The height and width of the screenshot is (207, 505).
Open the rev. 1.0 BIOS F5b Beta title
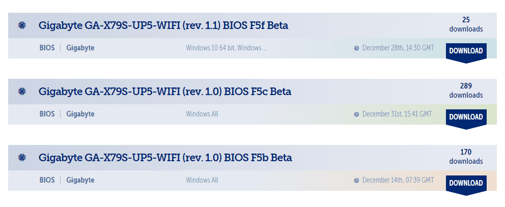pyautogui.click(x=165, y=158)
